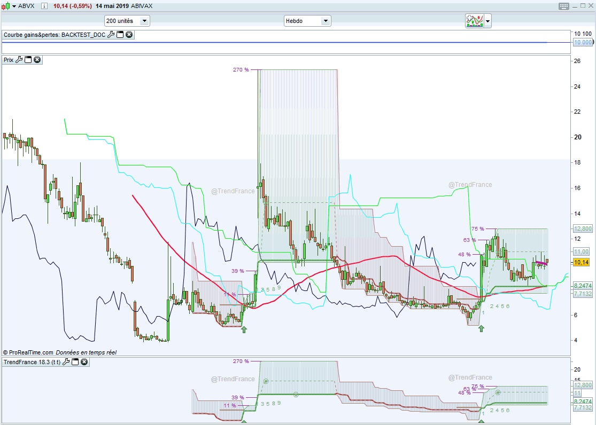Close the TrendFrance 18.3 panel

[84, 362]
